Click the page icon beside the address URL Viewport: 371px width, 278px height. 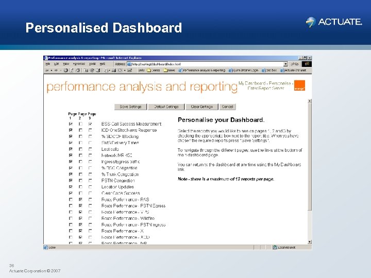(x=129, y=64)
